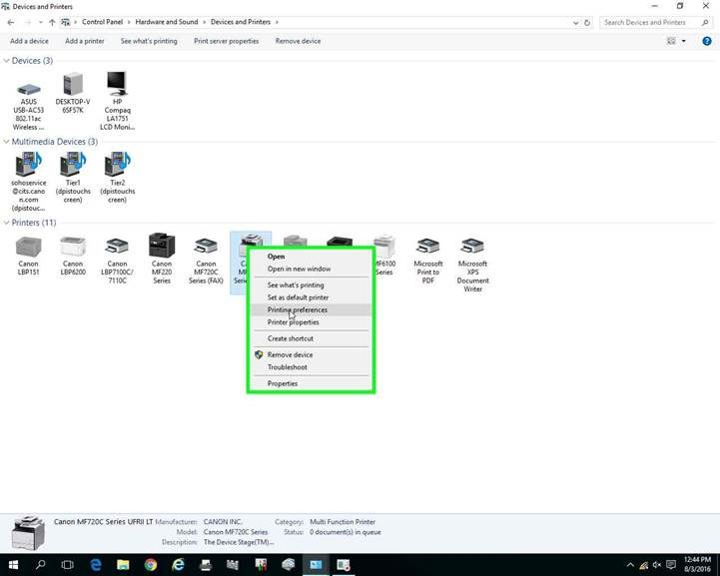The width and height of the screenshot is (720, 576).
Task: Select the Canon MF220 Series printer
Action: click(x=162, y=259)
